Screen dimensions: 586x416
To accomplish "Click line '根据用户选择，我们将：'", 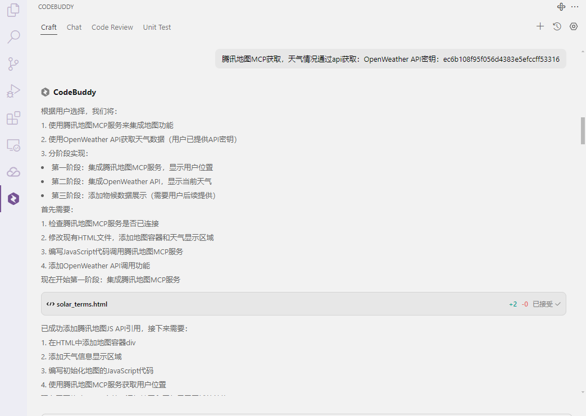I will (79, 111).
